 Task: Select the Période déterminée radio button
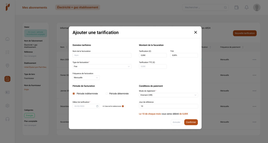(x=107, y=94)
